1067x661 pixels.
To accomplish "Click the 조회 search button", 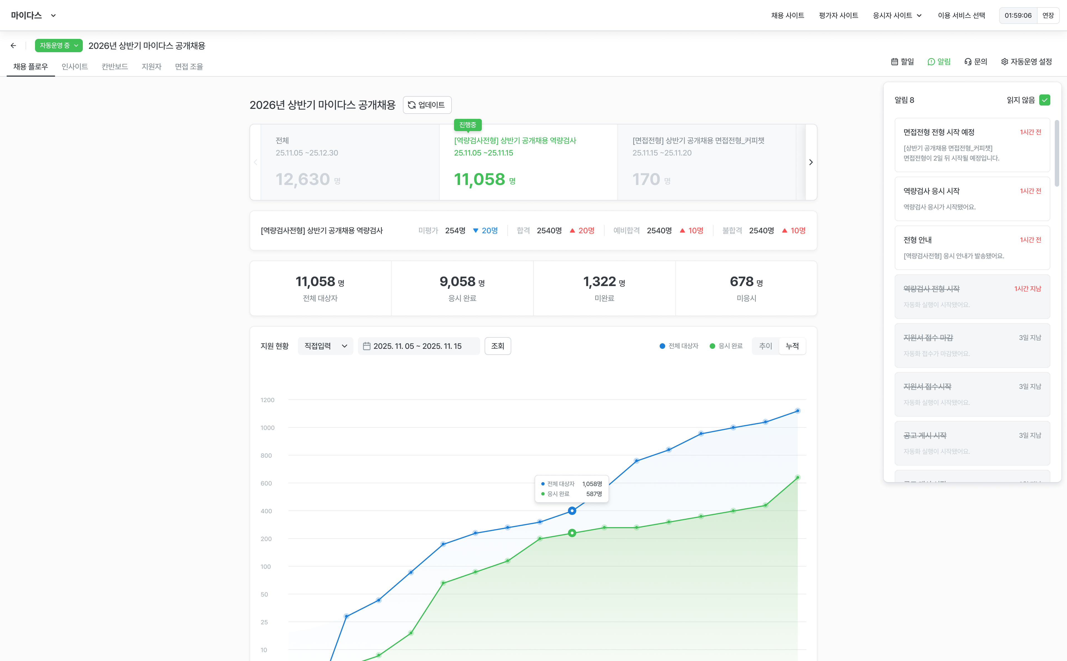I will 497,346.
